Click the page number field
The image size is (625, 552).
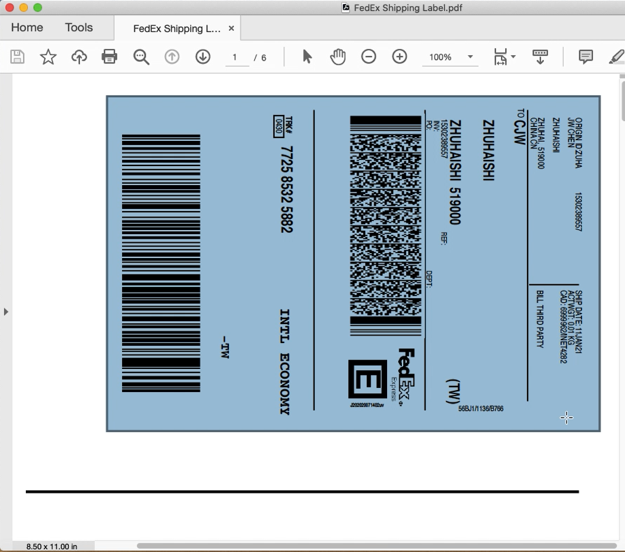pos(237,57)
